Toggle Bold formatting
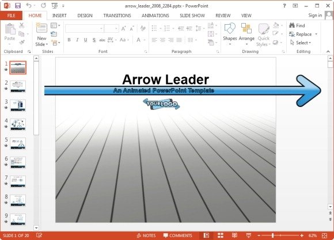Screen dimensions: 334x240 point(69,40)
